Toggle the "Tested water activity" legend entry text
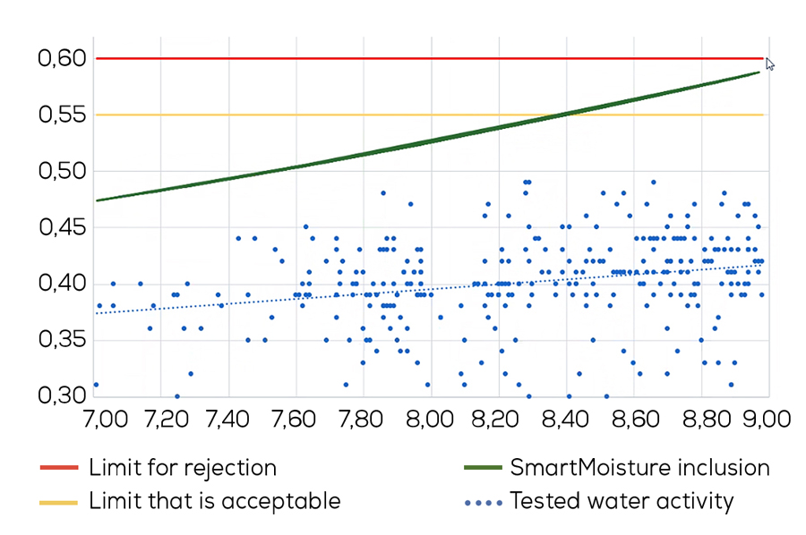 click(621, 502)
